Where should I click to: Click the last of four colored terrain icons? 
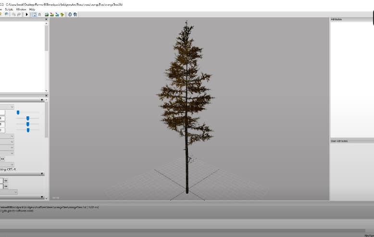pyautogui.click(x=62, y=14)
